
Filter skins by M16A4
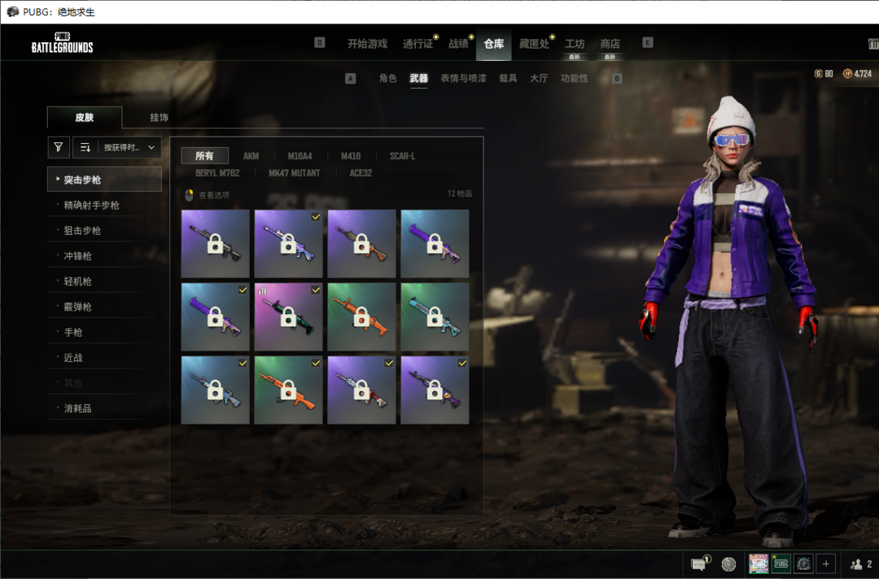click(300, 155)
